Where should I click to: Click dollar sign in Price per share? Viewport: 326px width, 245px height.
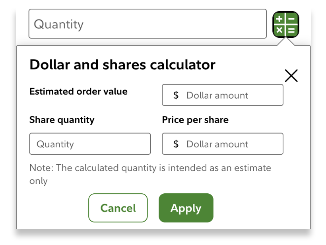176,144
